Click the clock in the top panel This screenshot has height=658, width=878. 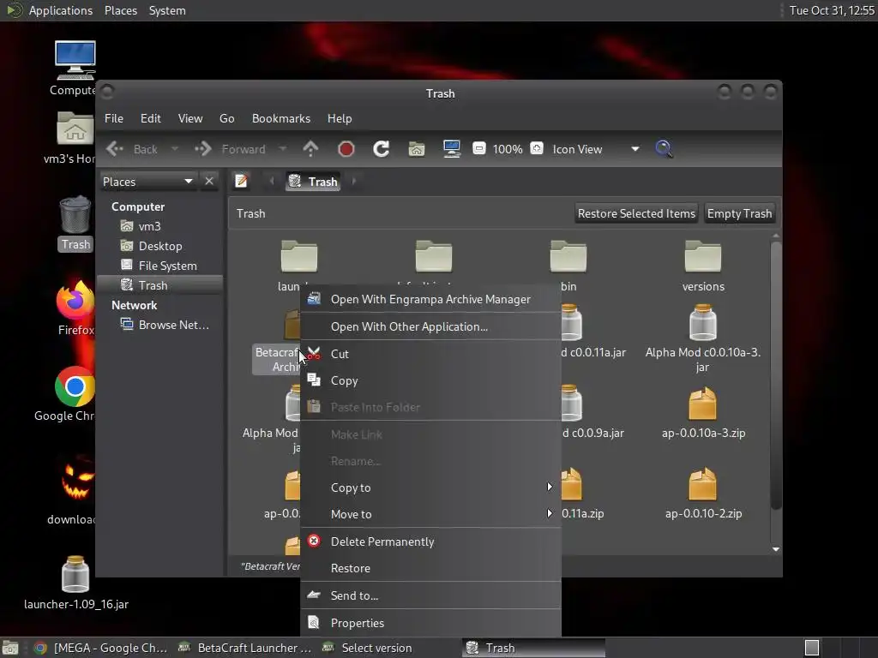832,10
